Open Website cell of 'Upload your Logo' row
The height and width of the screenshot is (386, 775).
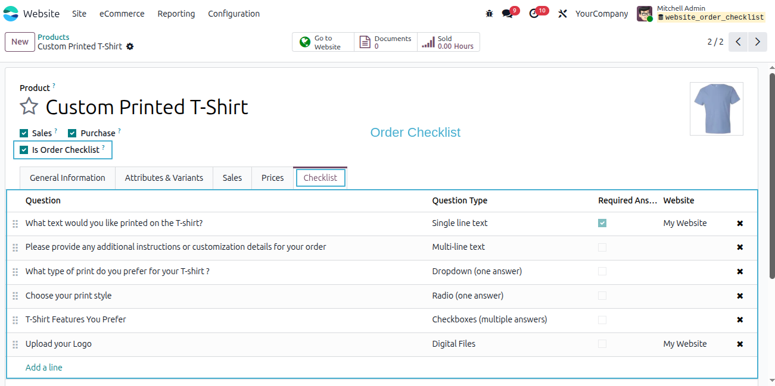click(x=685, y=344)
